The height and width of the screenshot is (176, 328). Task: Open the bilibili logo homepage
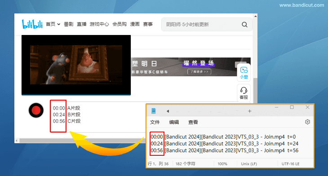32,24
